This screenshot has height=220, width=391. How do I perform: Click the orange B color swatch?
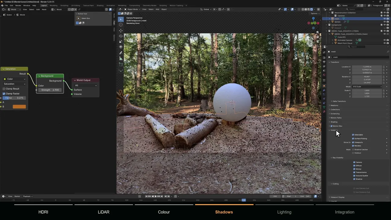[19, 107]
